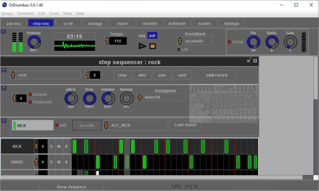The height and width of the screenshot is (191, 319).
Task: Collapse the transport panel corner button
Action: (3, 31)
